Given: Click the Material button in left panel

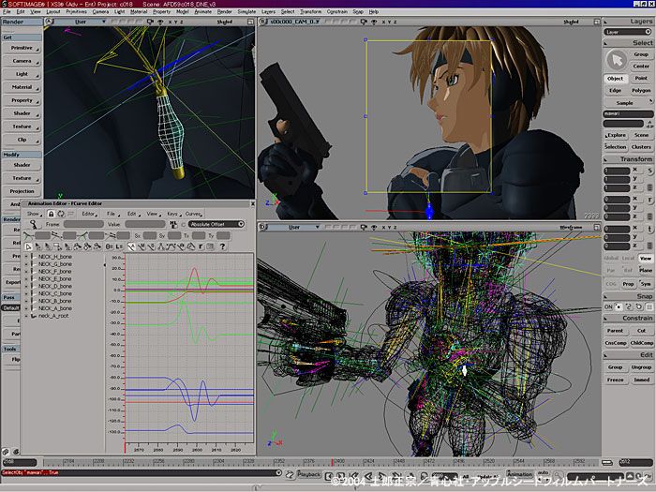Looking at the screenshot, I should 22,87.
